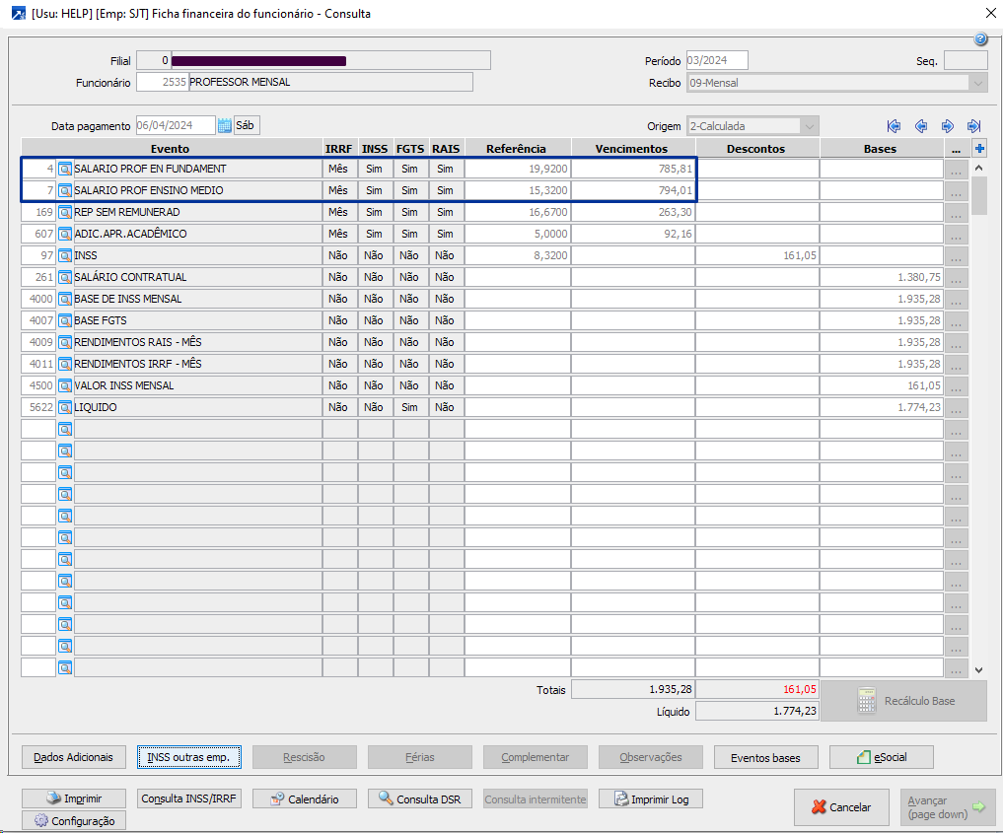1003x833 pixels.
Task: Click the Imprimir button
Action: (74, 798)
